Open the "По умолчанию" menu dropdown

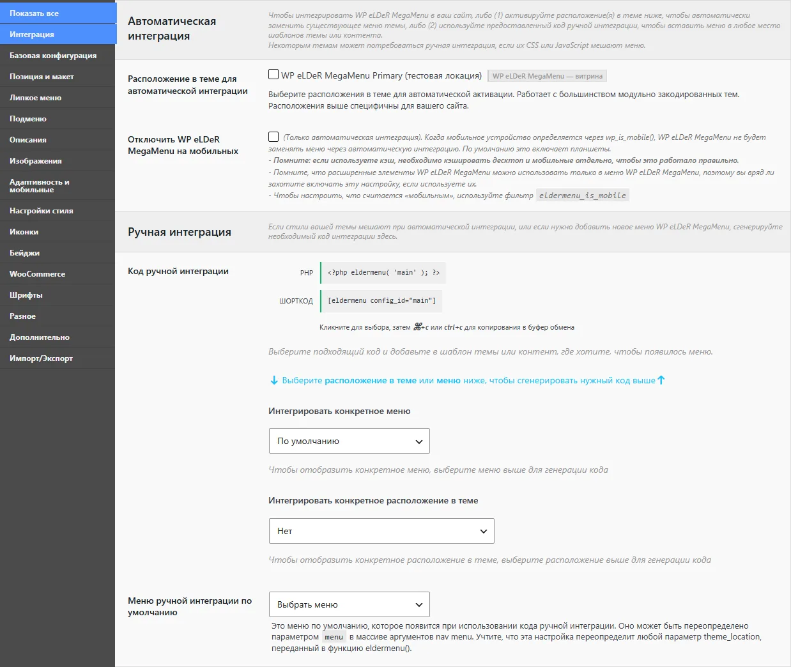(x=349, y=441)
